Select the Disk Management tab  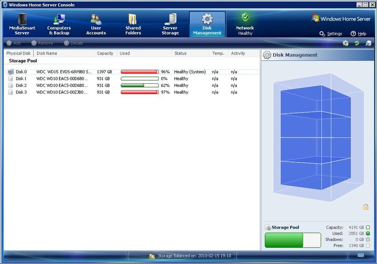tap(207, 24)
